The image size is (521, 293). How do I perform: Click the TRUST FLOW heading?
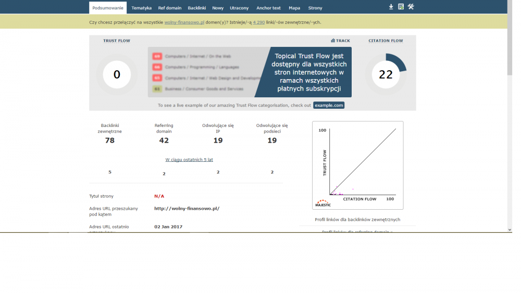pyautogui.click(x=117, y=41)
